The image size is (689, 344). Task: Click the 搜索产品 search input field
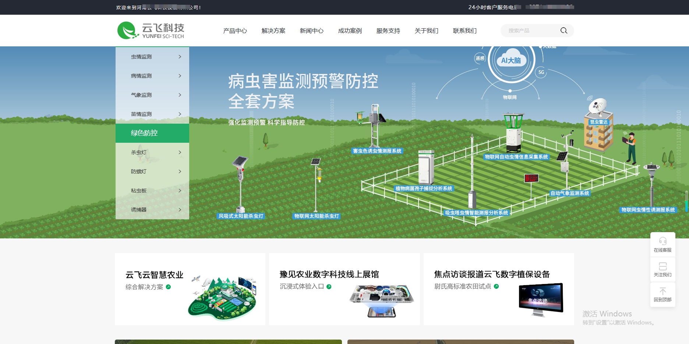(530, 31)
